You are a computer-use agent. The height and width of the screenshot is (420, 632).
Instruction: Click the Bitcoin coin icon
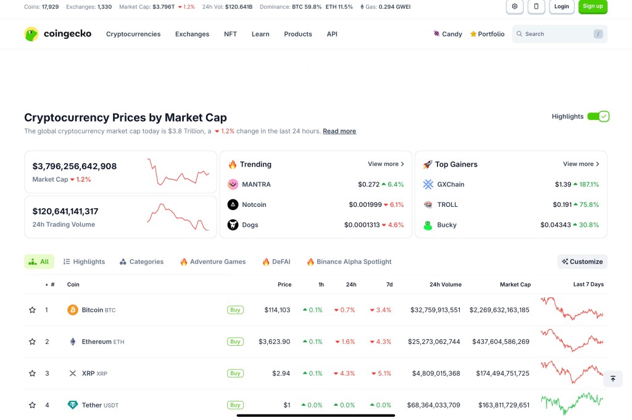(x=73, y=310)
